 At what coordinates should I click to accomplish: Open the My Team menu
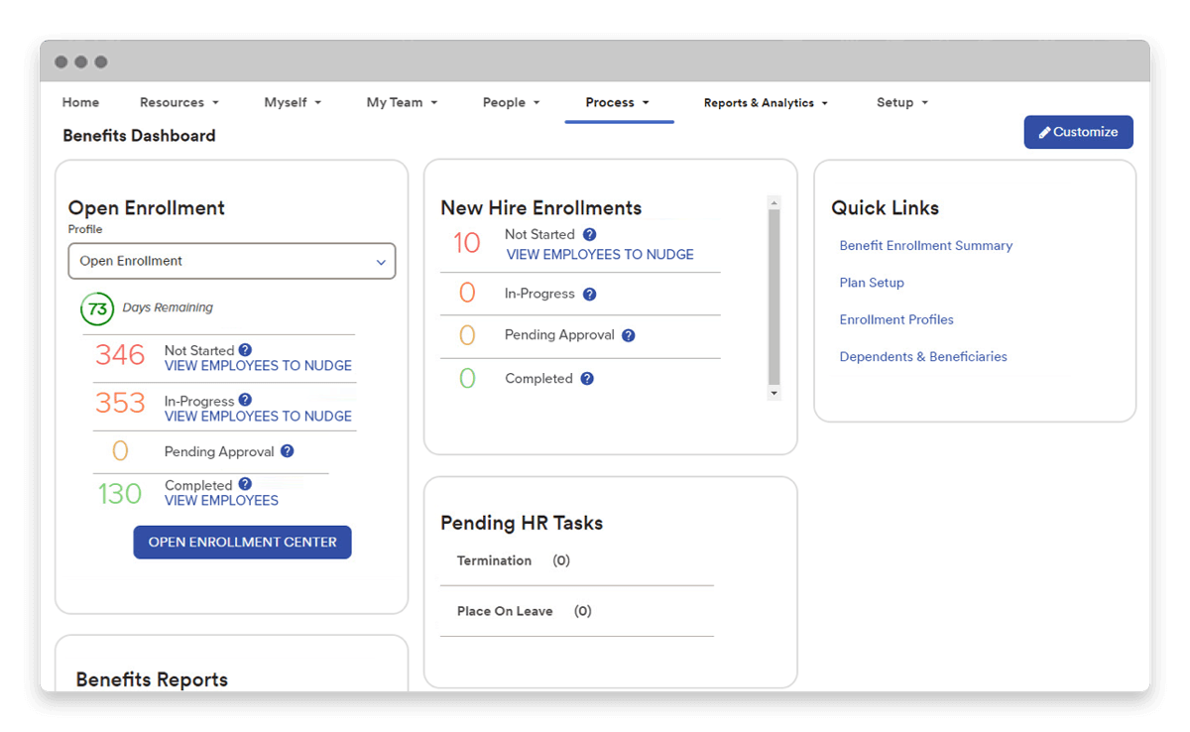coord(402,102)
